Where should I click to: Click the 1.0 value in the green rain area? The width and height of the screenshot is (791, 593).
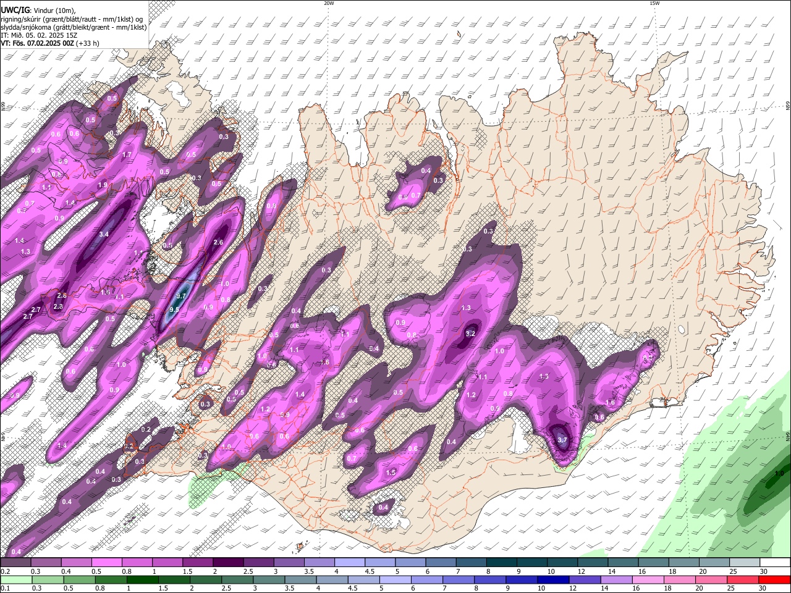(779, 474)
